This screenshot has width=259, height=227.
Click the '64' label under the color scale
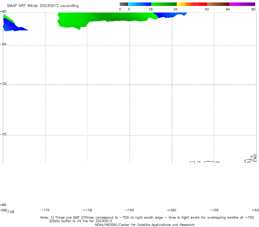point(228,9)
